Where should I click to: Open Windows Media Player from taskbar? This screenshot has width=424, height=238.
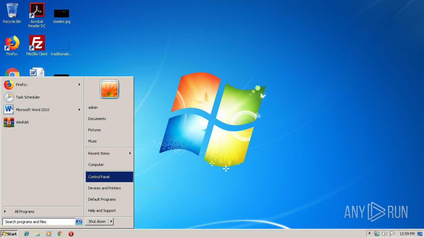49,234
